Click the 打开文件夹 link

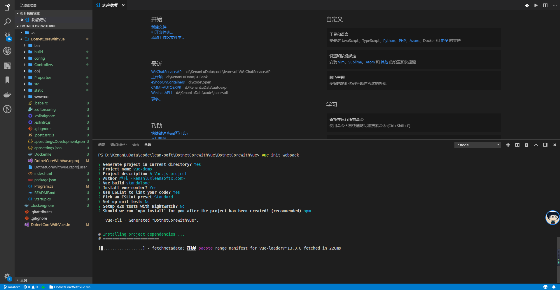(162, 32)
